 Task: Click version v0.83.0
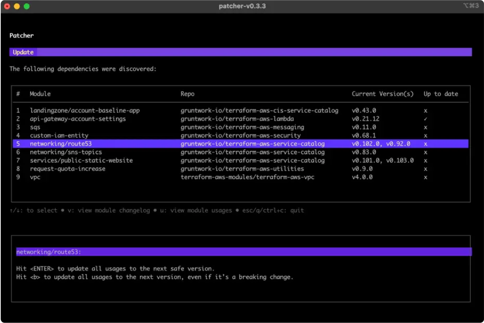364,152
